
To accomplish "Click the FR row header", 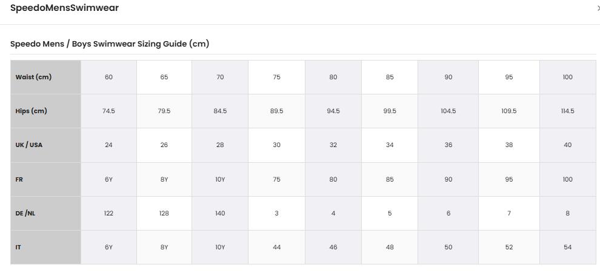I will tap(45, 179).
